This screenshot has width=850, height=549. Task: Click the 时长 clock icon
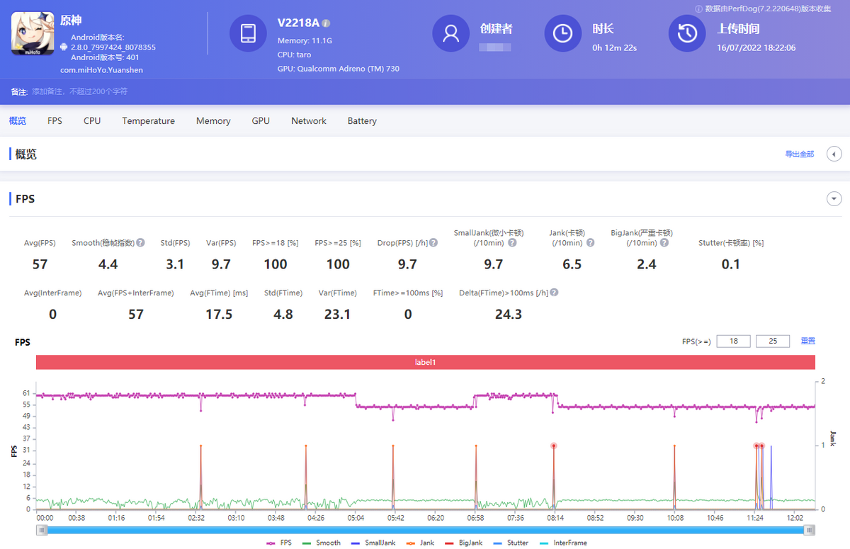click(562, 33)
